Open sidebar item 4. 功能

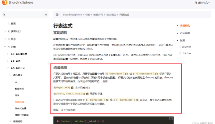coord(12,47)
